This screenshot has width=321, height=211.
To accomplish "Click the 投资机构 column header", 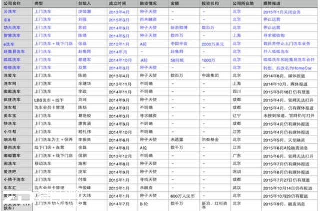I will pos(210,3).
